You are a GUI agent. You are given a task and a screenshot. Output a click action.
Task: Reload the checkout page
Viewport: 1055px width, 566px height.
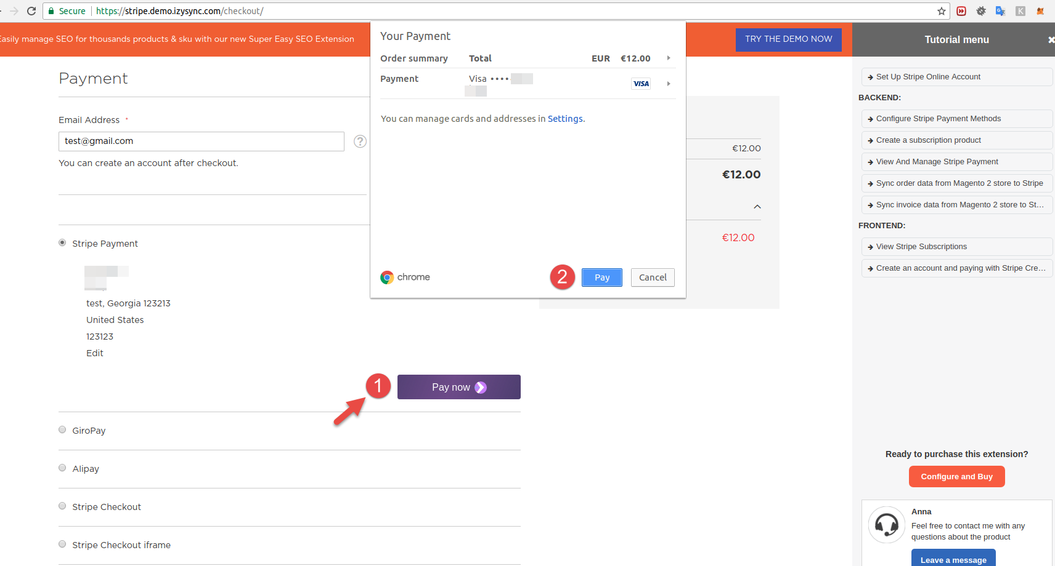[31, 11]
